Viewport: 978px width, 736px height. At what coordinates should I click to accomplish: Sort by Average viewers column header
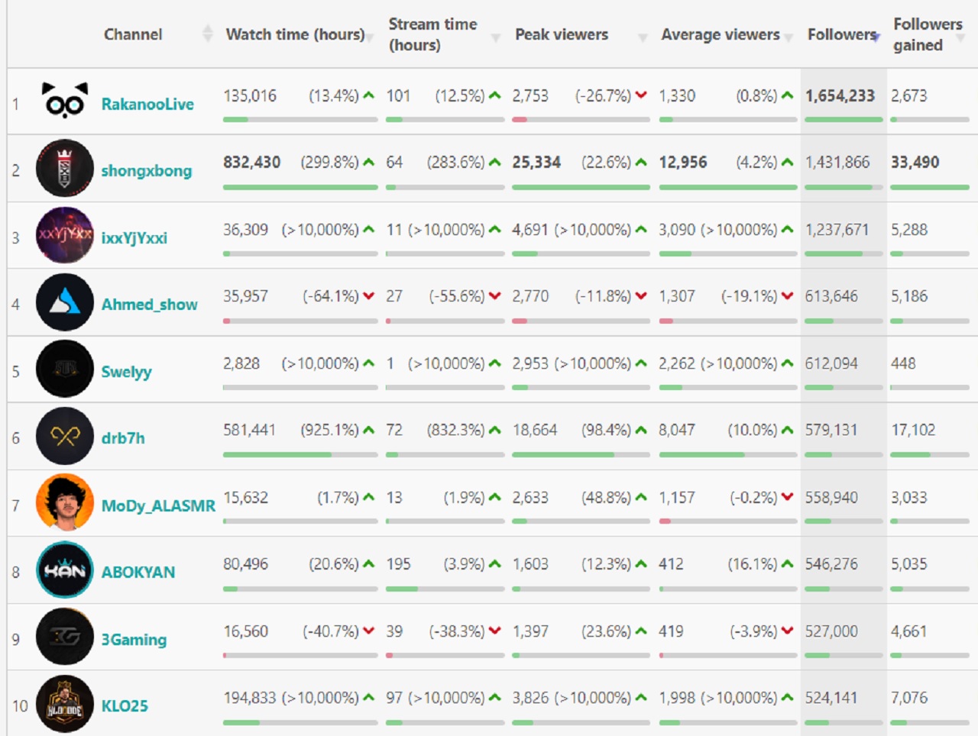(721, 34)
